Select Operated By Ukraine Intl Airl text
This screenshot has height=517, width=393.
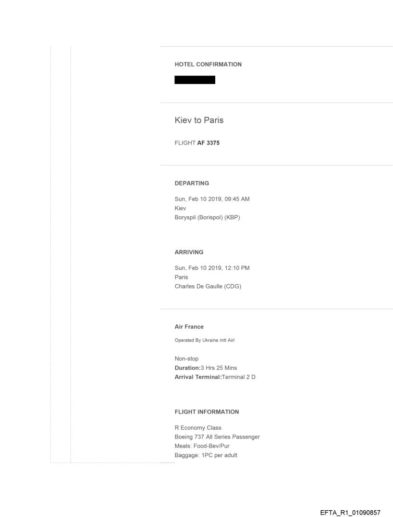point(204,340)
